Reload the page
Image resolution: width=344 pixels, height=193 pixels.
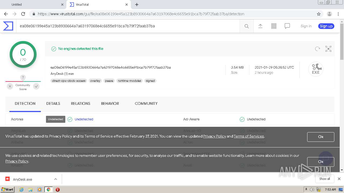pyautogui.click(x=23, y=14)
